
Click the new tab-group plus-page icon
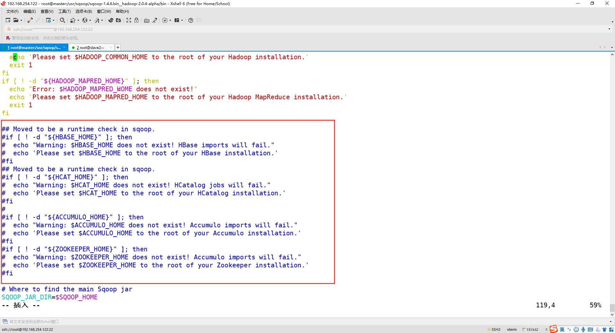coord(165,20)
